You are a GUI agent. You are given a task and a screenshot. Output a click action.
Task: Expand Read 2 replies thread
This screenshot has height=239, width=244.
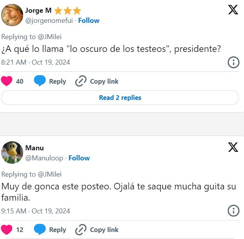pos(120,98)
